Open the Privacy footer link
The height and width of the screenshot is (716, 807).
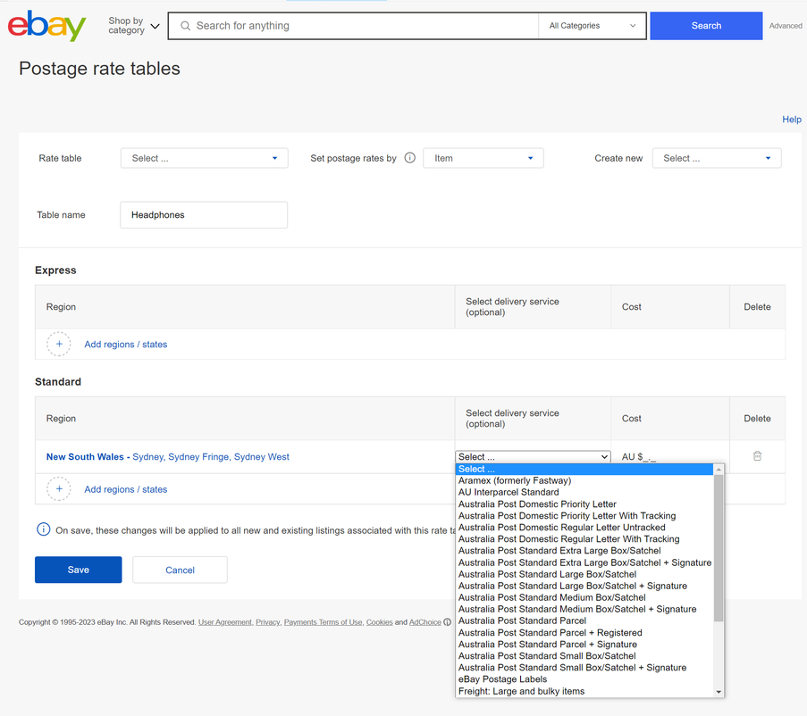[x=267, y=622]
